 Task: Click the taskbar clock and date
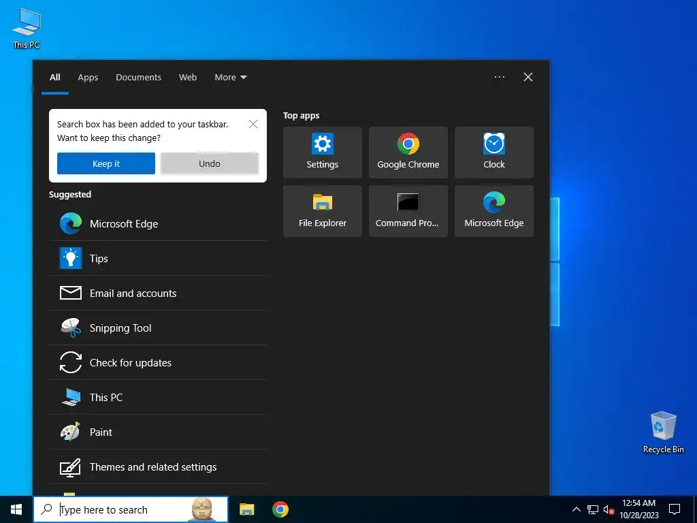638,509
